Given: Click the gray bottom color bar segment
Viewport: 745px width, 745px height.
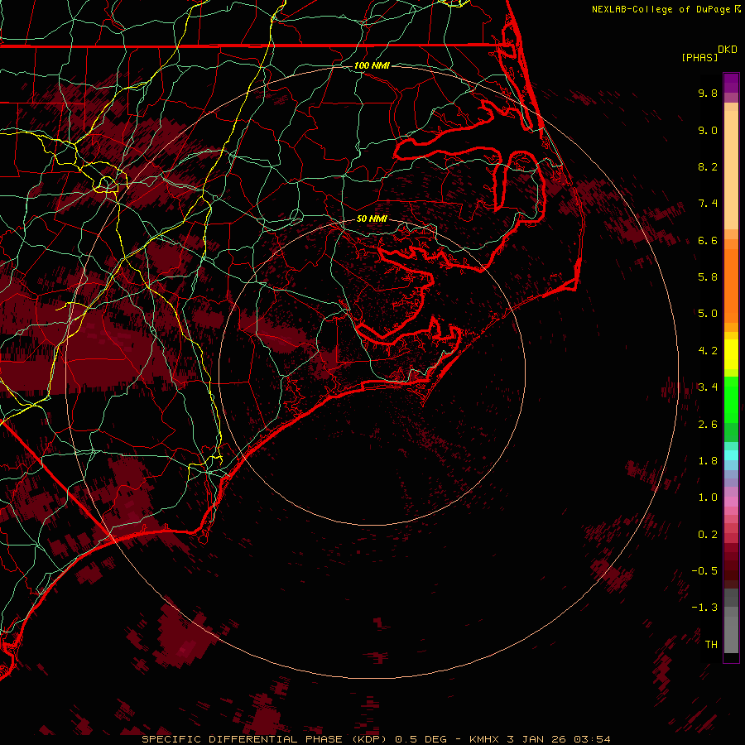Looking at the screenshot, I should coord(731,634).
